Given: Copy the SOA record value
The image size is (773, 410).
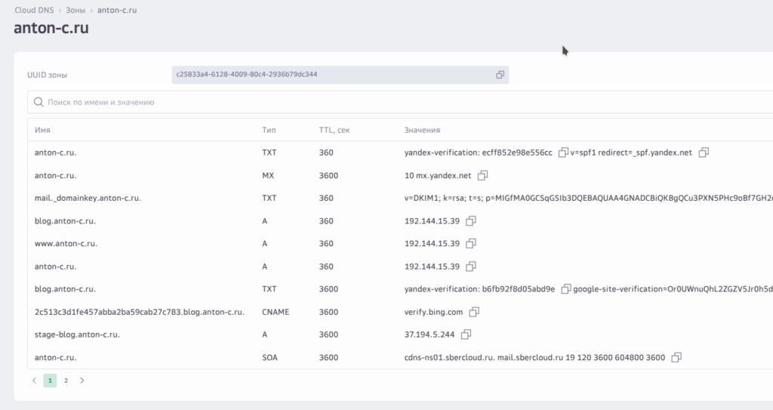Looking at the screenshot, I should 676,357.
